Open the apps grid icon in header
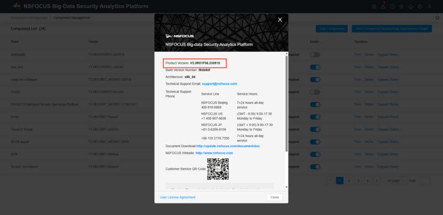This screenshot has width=443, height=215. pos(374,6)
